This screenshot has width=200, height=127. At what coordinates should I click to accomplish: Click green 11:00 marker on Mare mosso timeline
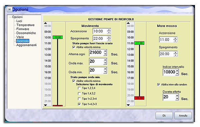(x=139, y=43)
